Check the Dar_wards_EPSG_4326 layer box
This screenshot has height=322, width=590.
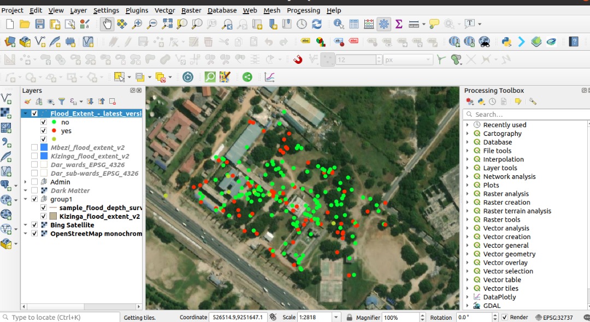(34, 165)
